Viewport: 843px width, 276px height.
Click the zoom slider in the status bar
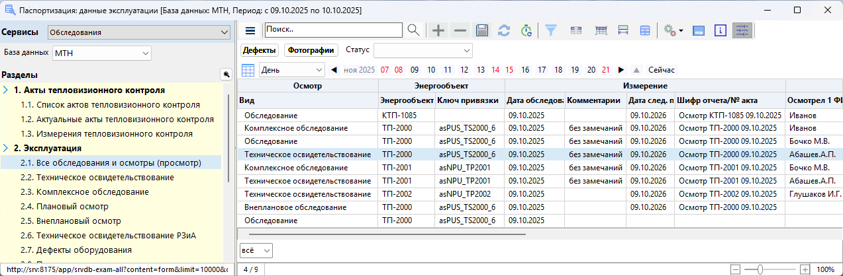tap(760, 269)
